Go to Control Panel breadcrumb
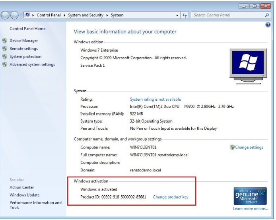 point(49,15)
